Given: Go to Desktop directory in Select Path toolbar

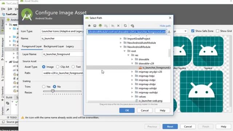Looking at the screenshot, I should [x=95, y=26].
